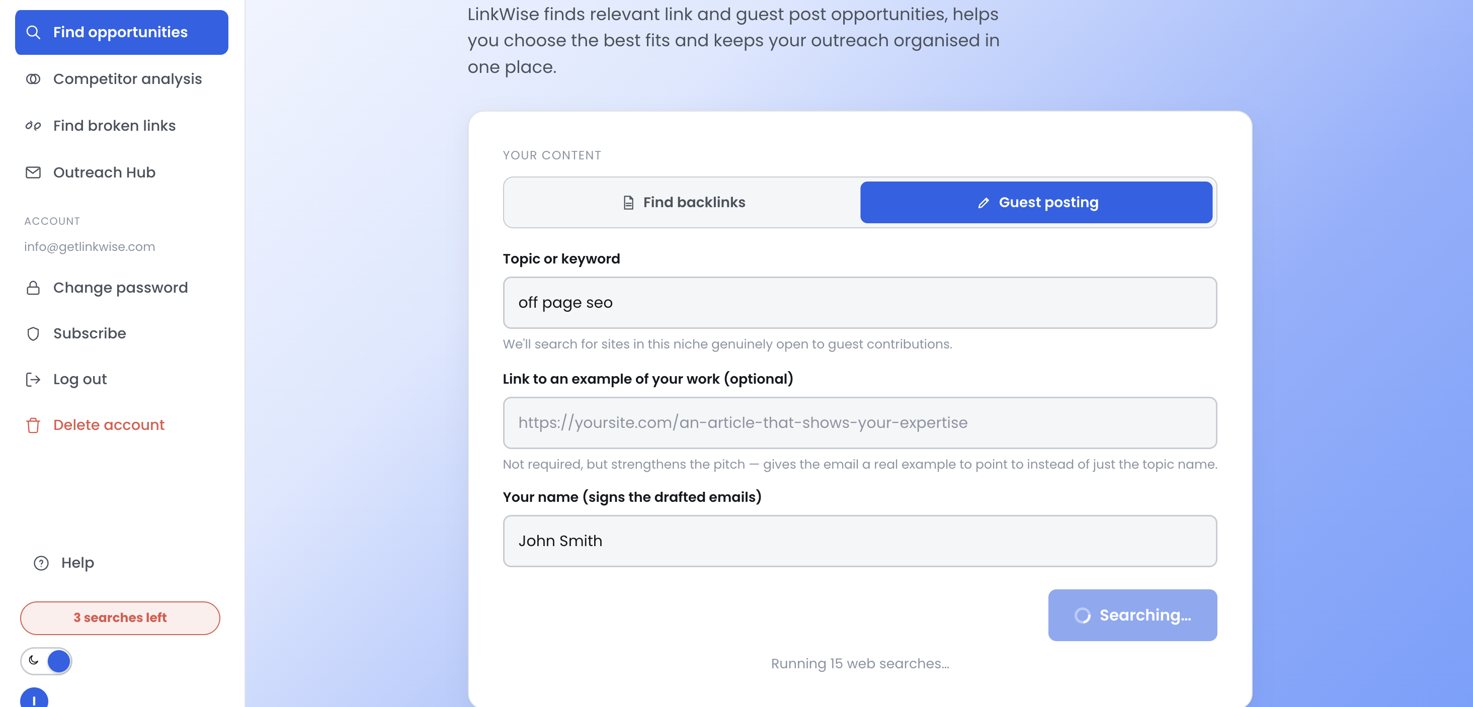Click the Competitor analysis overlapping circles icon

pyautogui.click(x=33, y=79)
